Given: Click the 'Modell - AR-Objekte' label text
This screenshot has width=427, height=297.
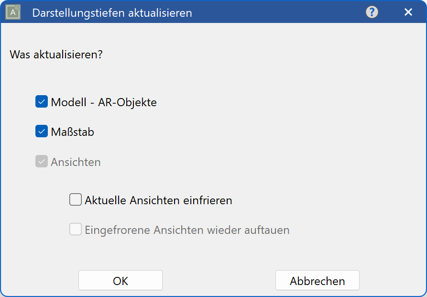Looking at the screenshot, I should click(104, 102).
